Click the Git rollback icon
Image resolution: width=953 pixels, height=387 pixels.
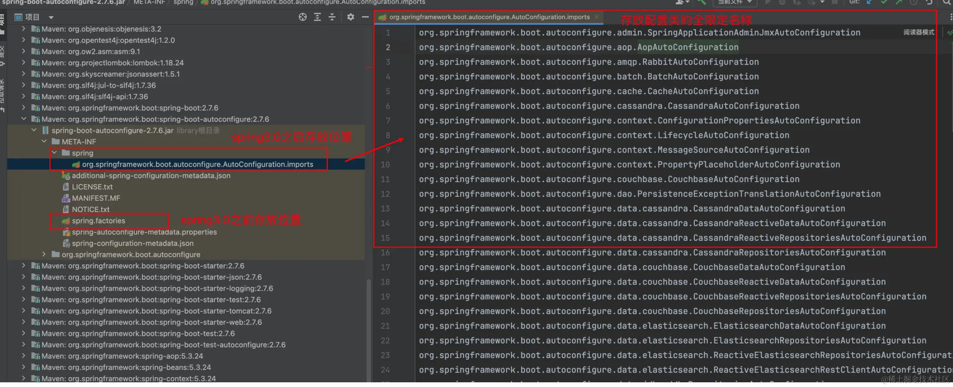click(929, 2)
